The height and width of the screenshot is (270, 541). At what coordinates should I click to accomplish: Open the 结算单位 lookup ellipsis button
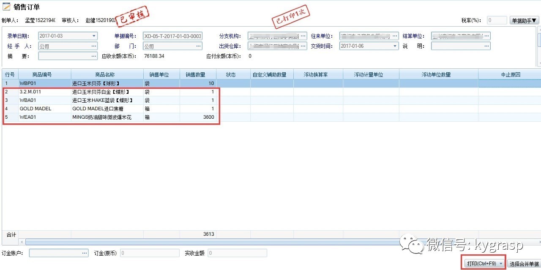click(x=486, y=36)
